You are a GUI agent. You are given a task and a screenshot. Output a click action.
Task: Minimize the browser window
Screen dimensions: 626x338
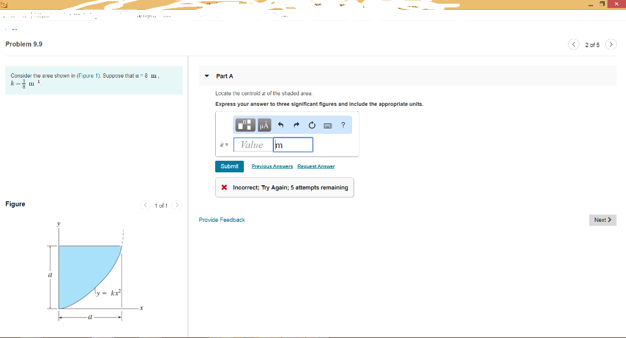(x=591, y=4)
